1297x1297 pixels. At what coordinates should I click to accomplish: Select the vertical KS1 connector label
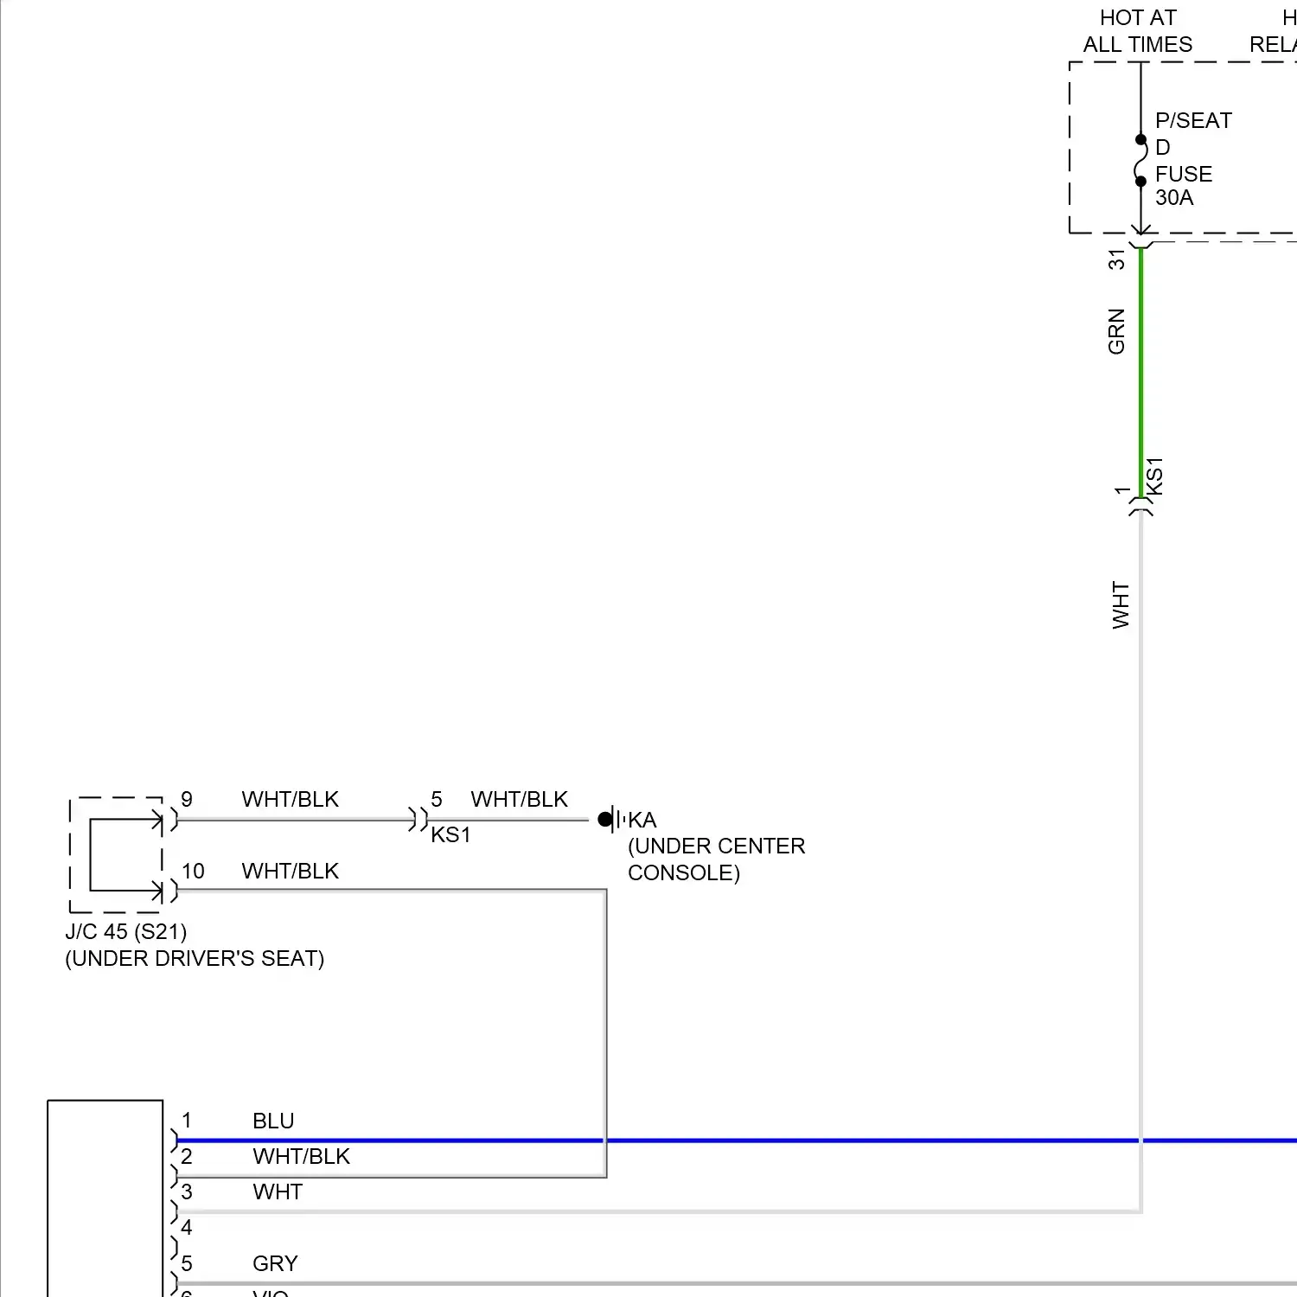pyautogui.click(x=1154, y=476)
